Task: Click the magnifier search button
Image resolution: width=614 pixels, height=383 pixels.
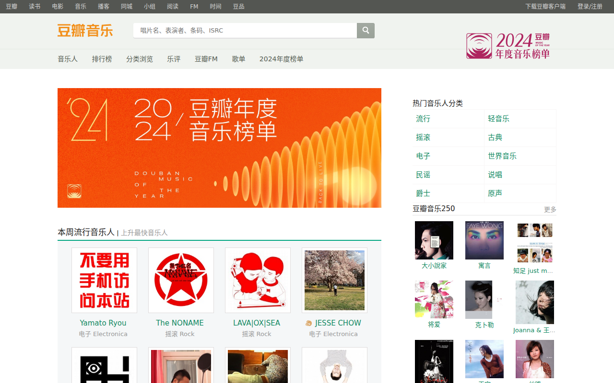Action: pyautogui.click(x=366, y=31)
